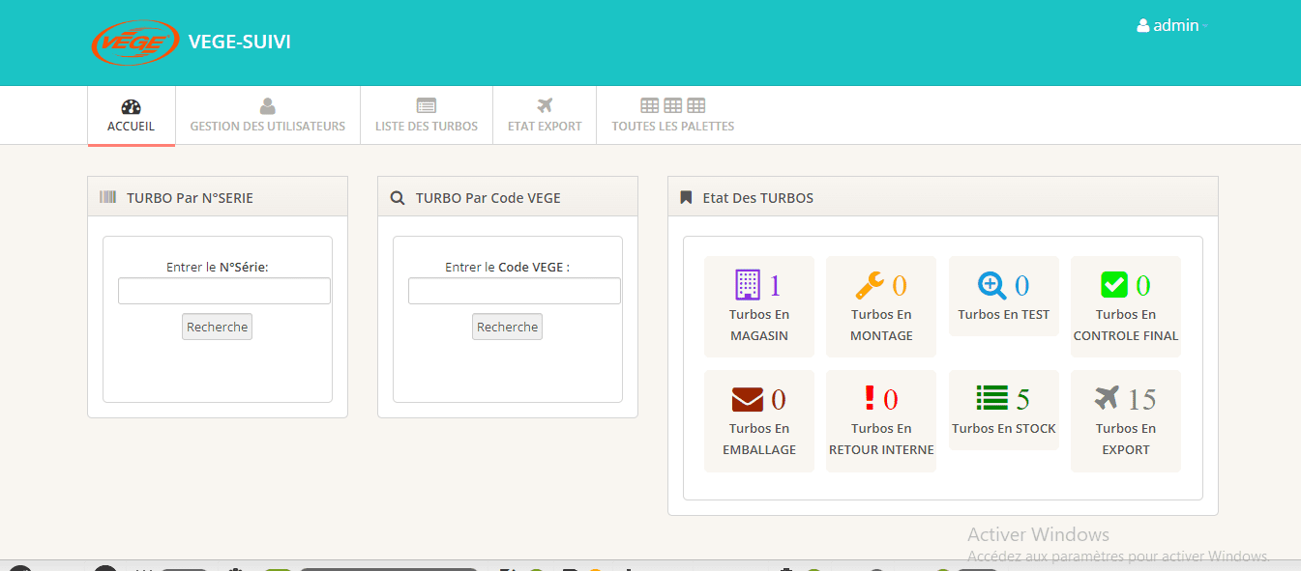Click the green list STOCK icon
The image size is (1301, 571).
click(992, 398)
